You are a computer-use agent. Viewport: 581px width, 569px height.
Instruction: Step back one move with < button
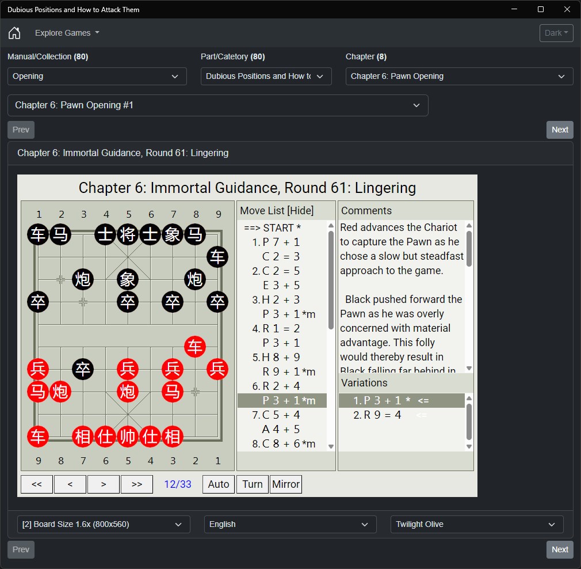(x=70, y=484)
